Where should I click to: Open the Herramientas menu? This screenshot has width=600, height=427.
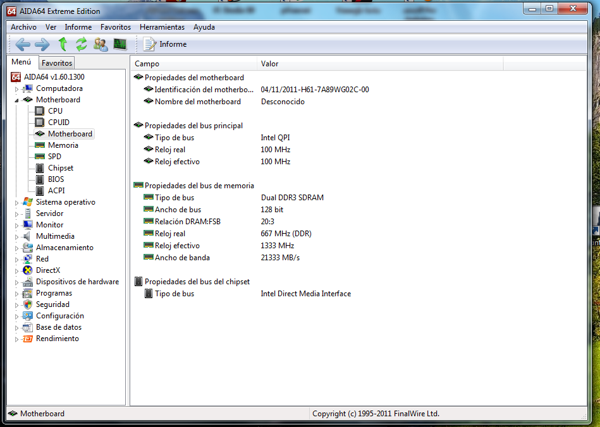click(x=162, y=27)
